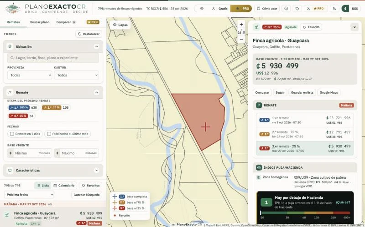Select the 1.er remate row
Viewport: 365px width, 227px height.
[x=305, y=120]
